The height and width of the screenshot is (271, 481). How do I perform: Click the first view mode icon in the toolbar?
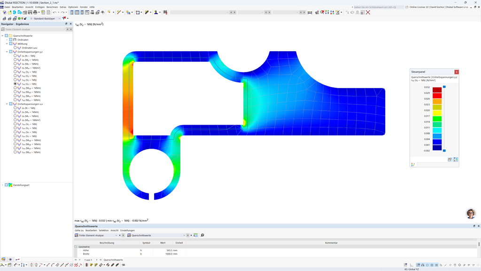point(72,12)
